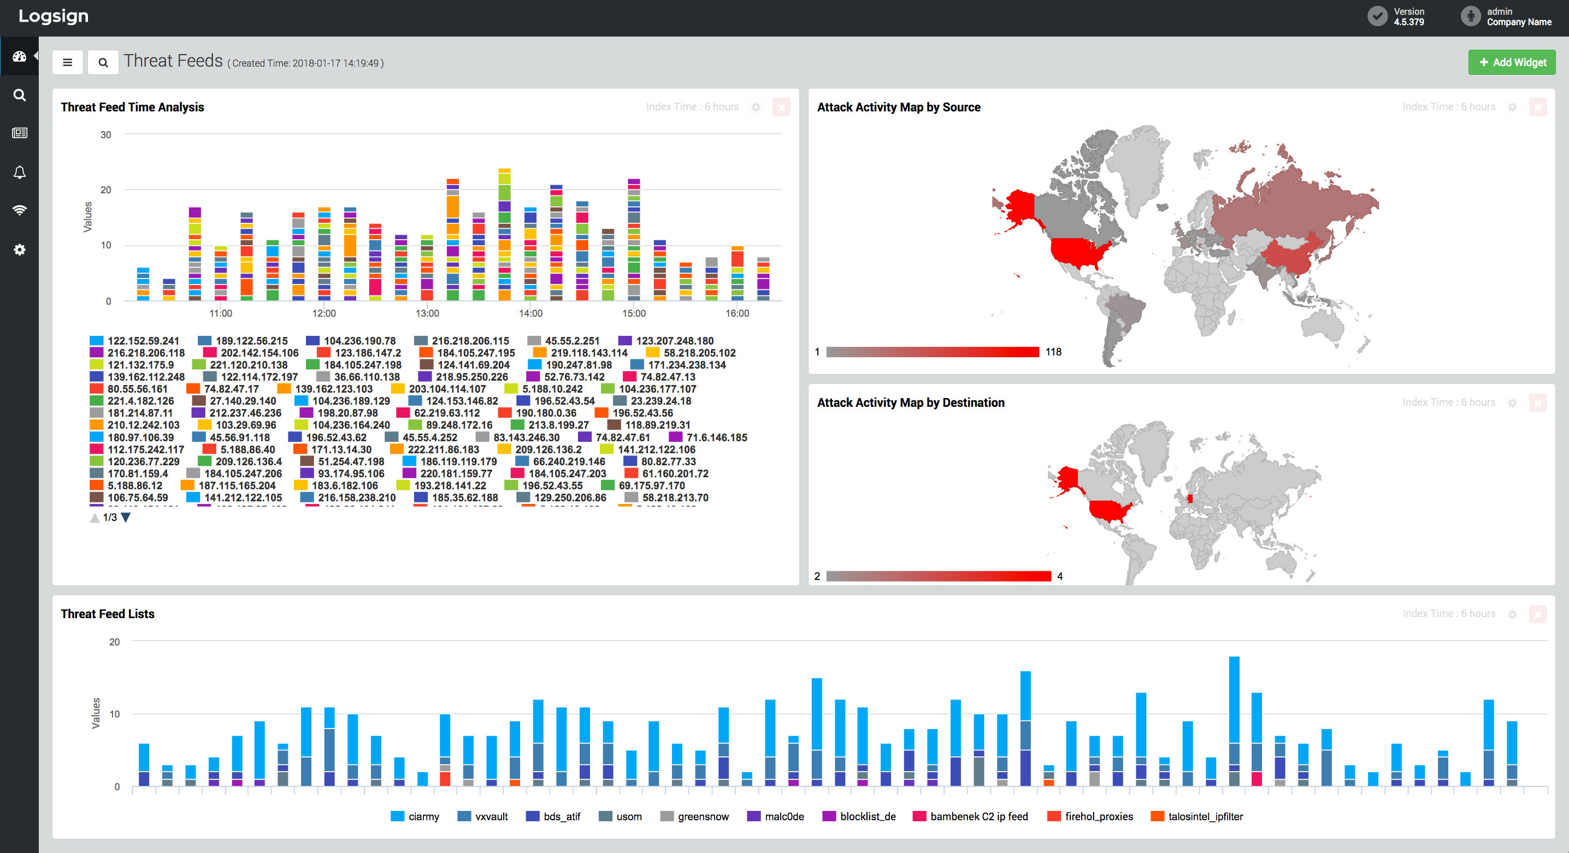This screenshot has height=853, width=1569.
Task: Open settings gear of Threat Feed Time Analysis
Action: pyautogui.click(x=756, y=107)
